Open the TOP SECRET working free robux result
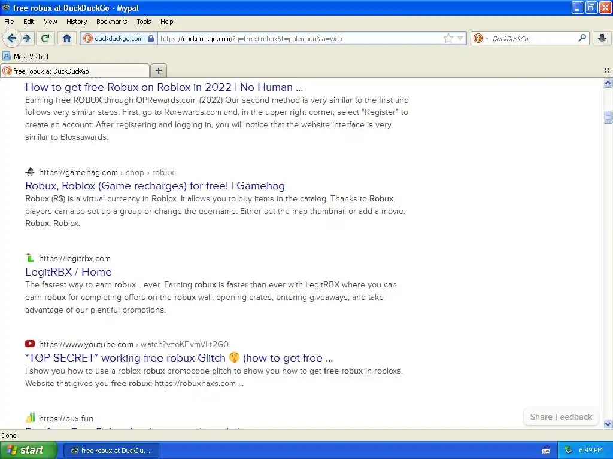The width and height of the screenshot is (613, 459). (x=178, y=358)
